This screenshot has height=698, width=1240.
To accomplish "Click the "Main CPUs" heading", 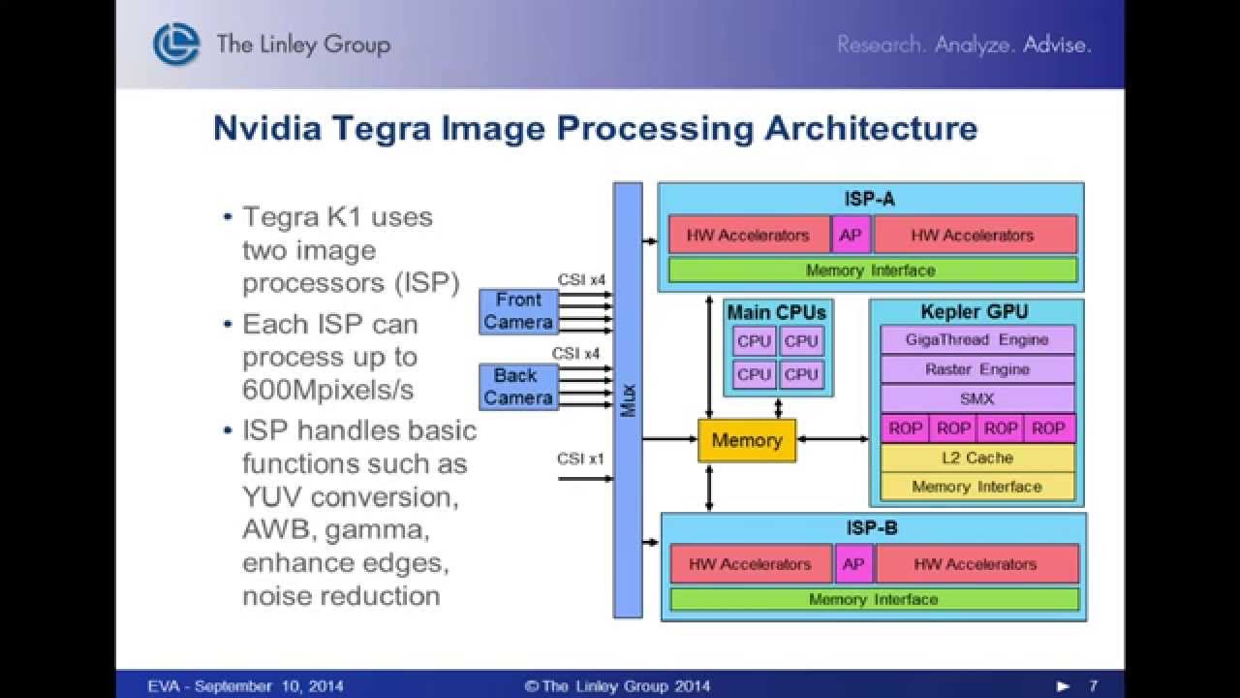I will click(x=777, y=312).
